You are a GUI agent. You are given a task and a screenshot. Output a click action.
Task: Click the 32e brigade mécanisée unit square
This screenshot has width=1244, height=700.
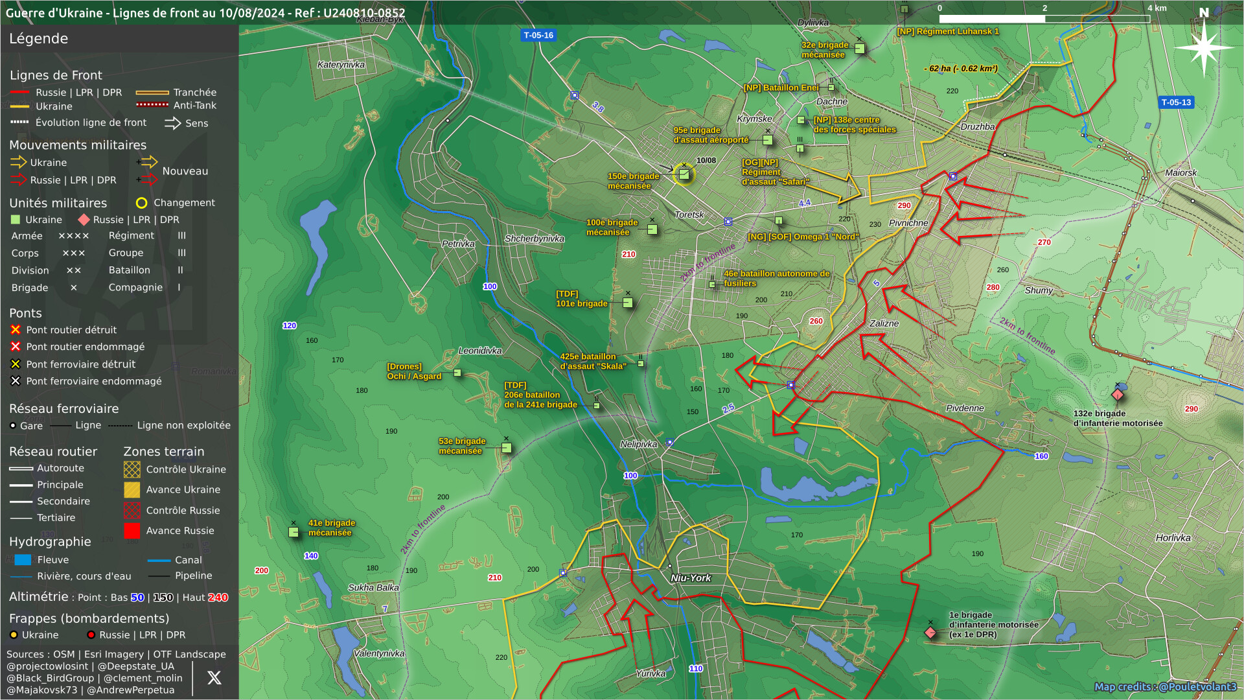click(x=860, y=49)
